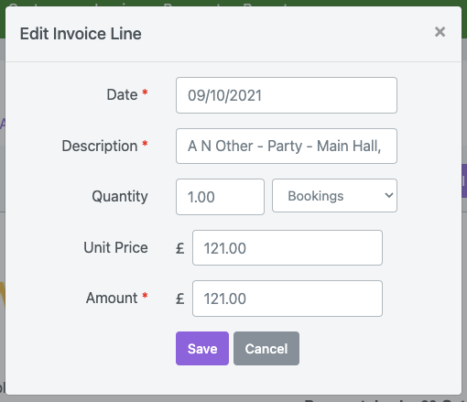Click the pound sign beside Unit Price
The height and width of the screenshot is (402, 467).
180,248
